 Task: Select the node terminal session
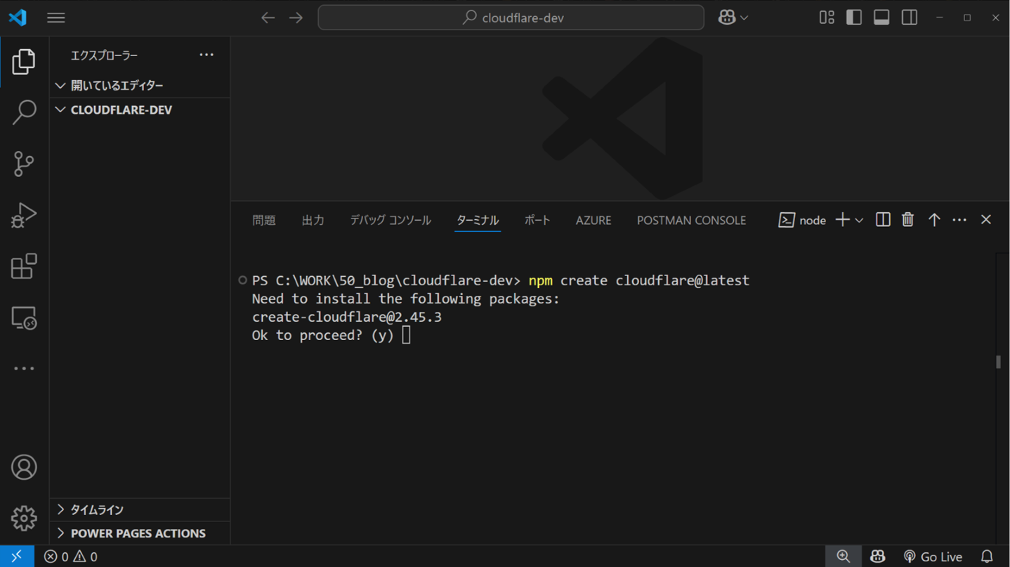coord(803,220)
